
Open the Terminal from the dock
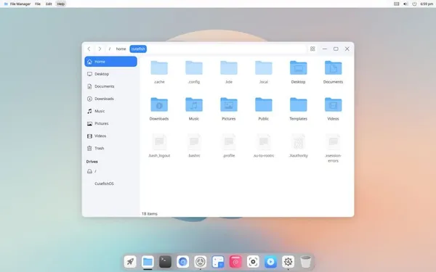165,261
